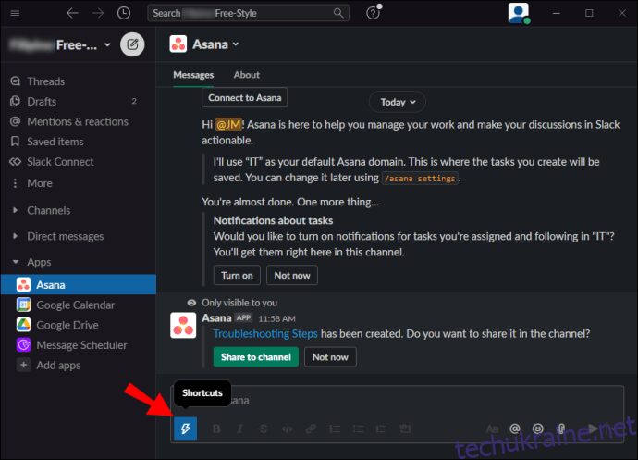638x460 pixels.
Task: Start a bulleted list
Action: coord(358,429)
